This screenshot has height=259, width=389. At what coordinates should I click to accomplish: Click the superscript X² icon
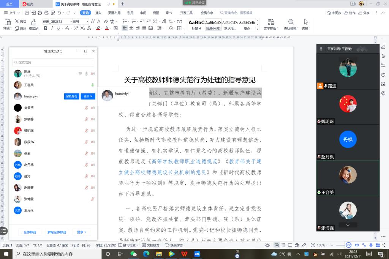click(76, 28)
